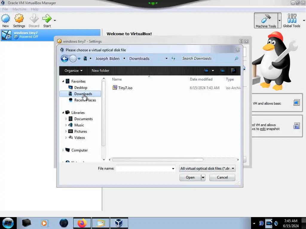
Task: Go back in file dialog
Action: (x=65, y=58)
